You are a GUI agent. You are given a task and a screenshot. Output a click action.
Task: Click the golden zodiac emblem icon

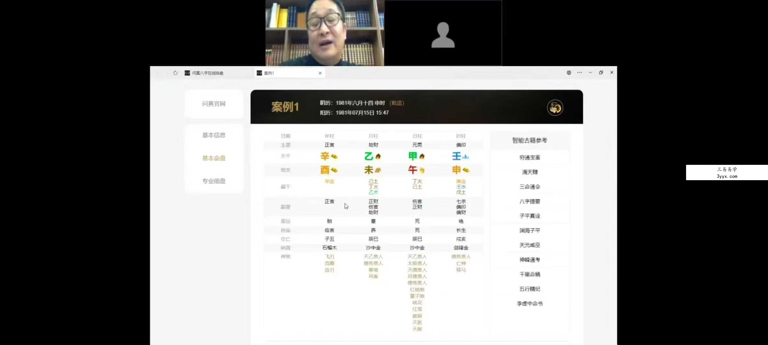(555, 108)
